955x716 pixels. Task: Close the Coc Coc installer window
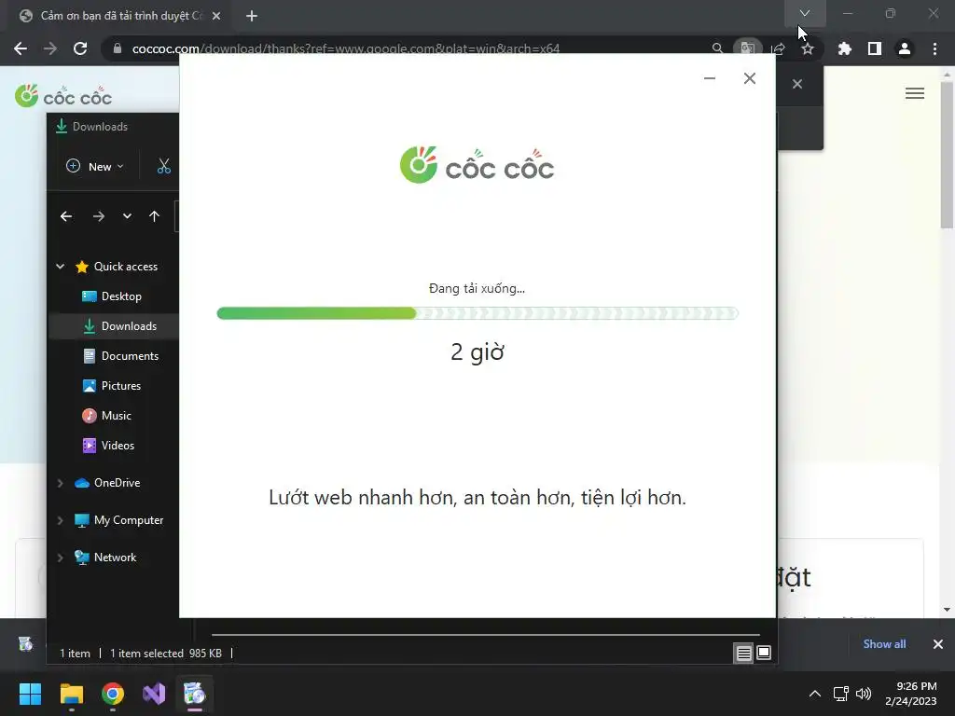750,78
